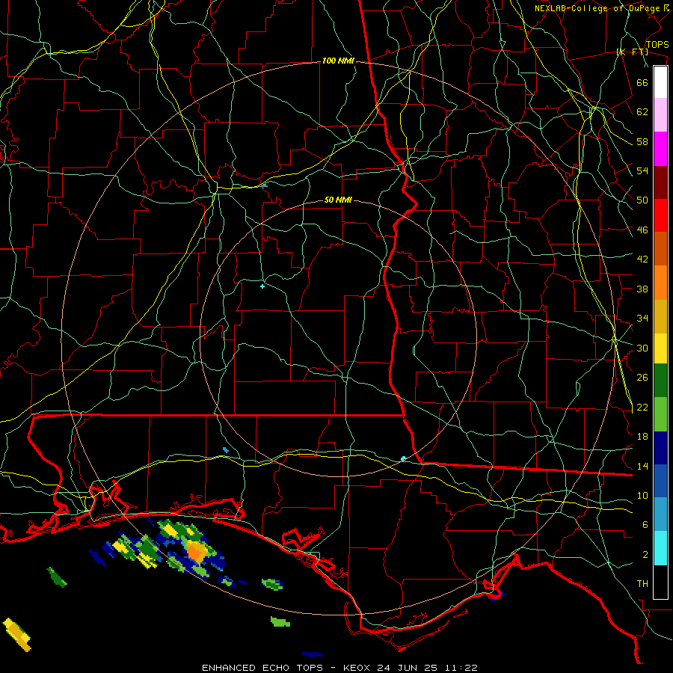This screenshot has height=673, width=673.
Task: Click the light pink legend swatch at 62
Action: pos(660,114)
